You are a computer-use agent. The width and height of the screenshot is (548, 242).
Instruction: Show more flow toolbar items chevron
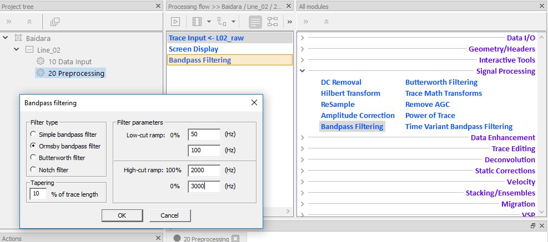tap(290, 22)
